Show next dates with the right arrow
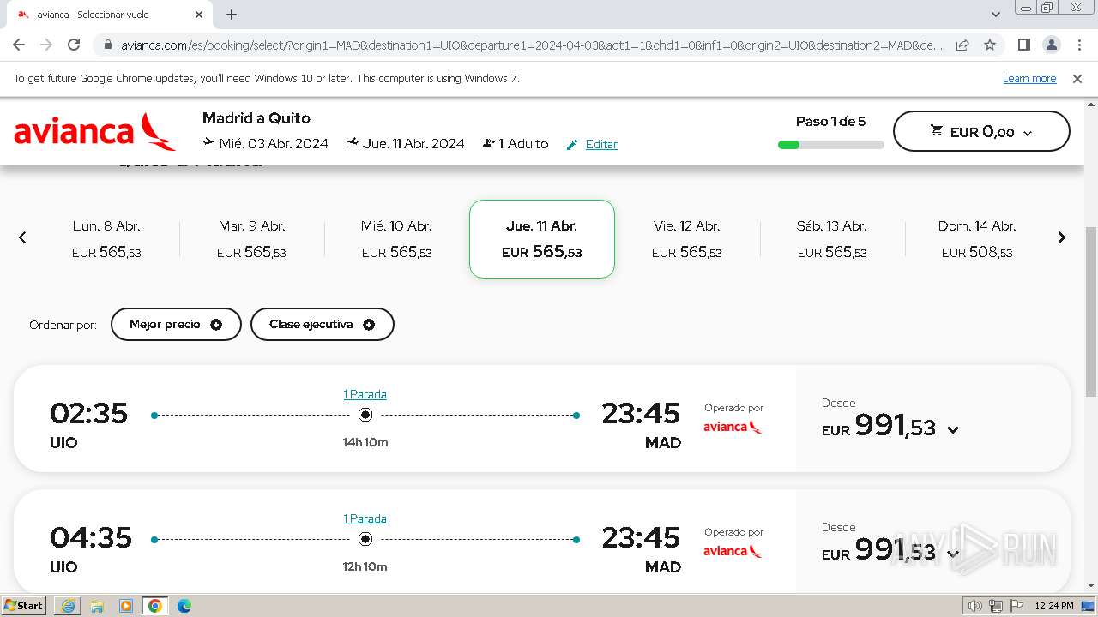The height and width of the screenshot is (617, 1098). pyautogui.click(x=1061, y=237)
